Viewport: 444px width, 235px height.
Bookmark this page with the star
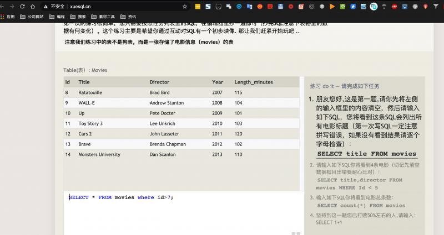(x=185, y=6)
